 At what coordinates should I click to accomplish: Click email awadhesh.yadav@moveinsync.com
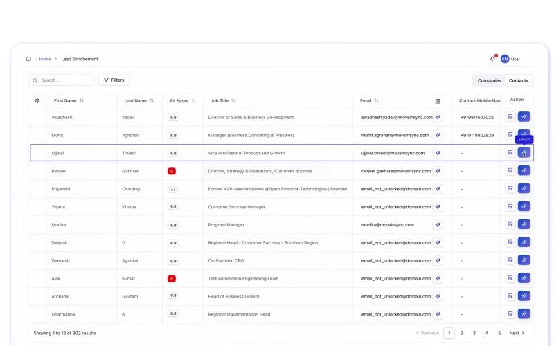tap(397, 117)
